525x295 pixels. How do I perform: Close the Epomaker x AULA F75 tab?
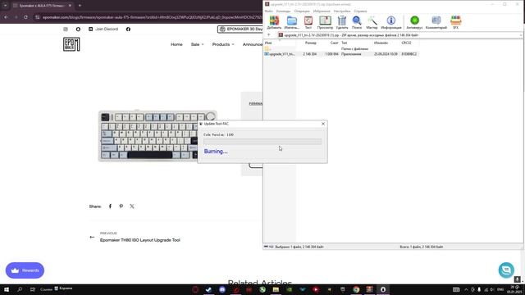click(70, 6)
